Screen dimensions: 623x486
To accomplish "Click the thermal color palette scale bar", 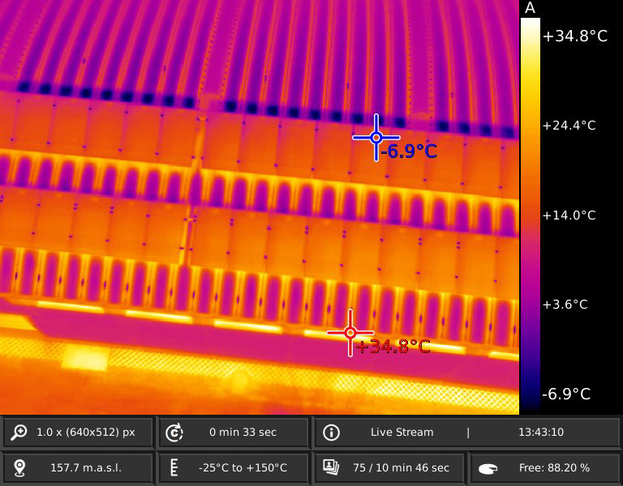I will [x=530, y=214].
